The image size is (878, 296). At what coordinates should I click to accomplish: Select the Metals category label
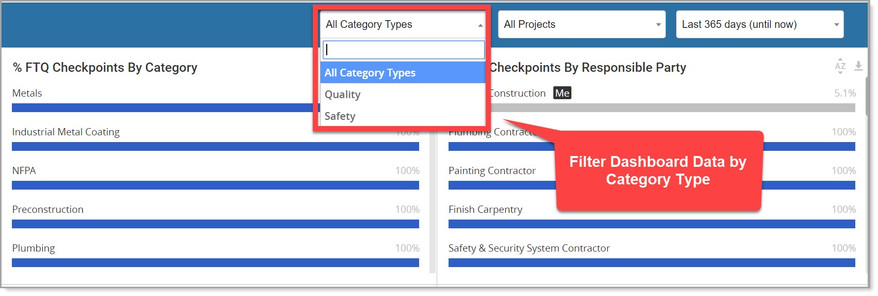pos(27,93)
